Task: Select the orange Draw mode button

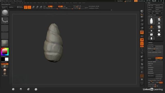Action: (x=29, y=7)
